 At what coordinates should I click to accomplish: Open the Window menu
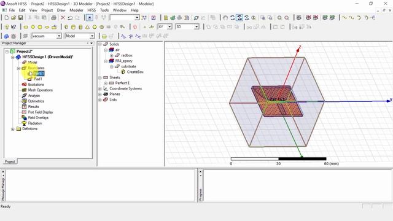point(120,10)
